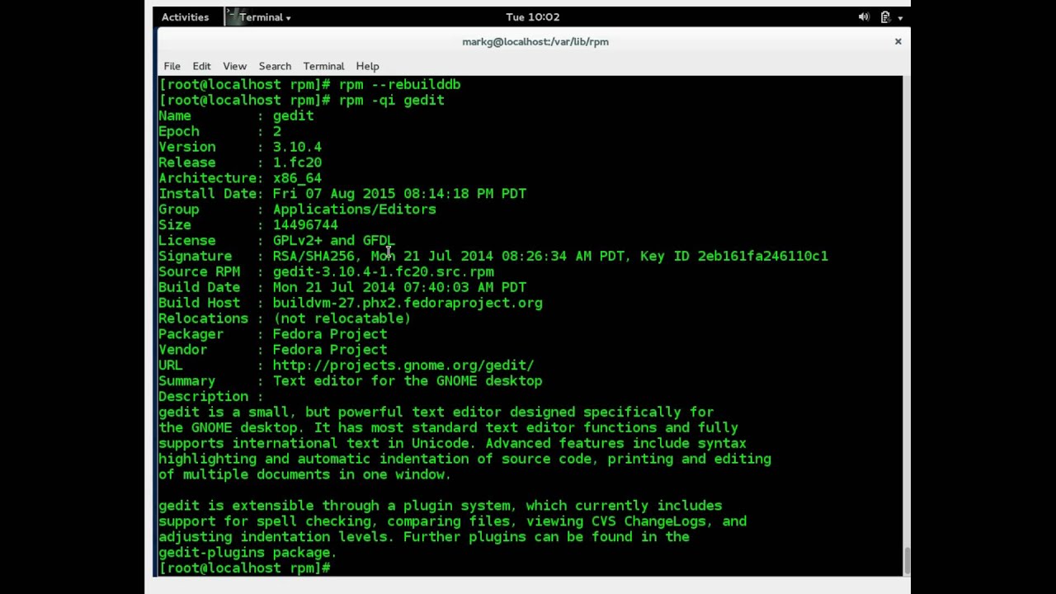The image size is (1056, 594).
Task: Open the Activities overview
Action: [x=185, y=16]
